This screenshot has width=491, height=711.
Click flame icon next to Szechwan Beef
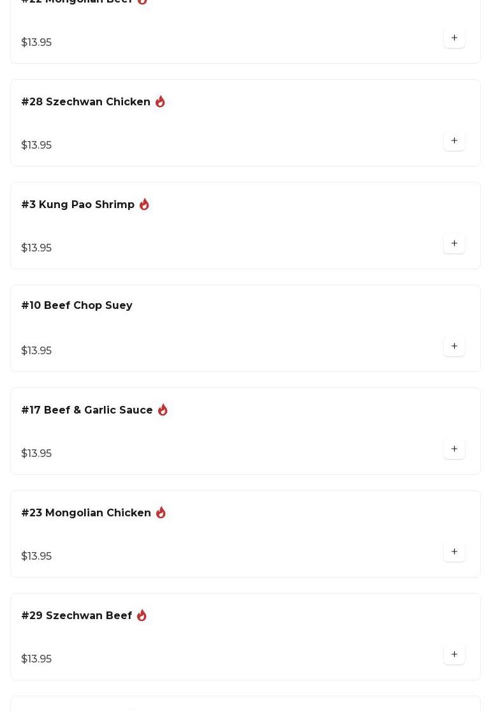coord(142,615)
